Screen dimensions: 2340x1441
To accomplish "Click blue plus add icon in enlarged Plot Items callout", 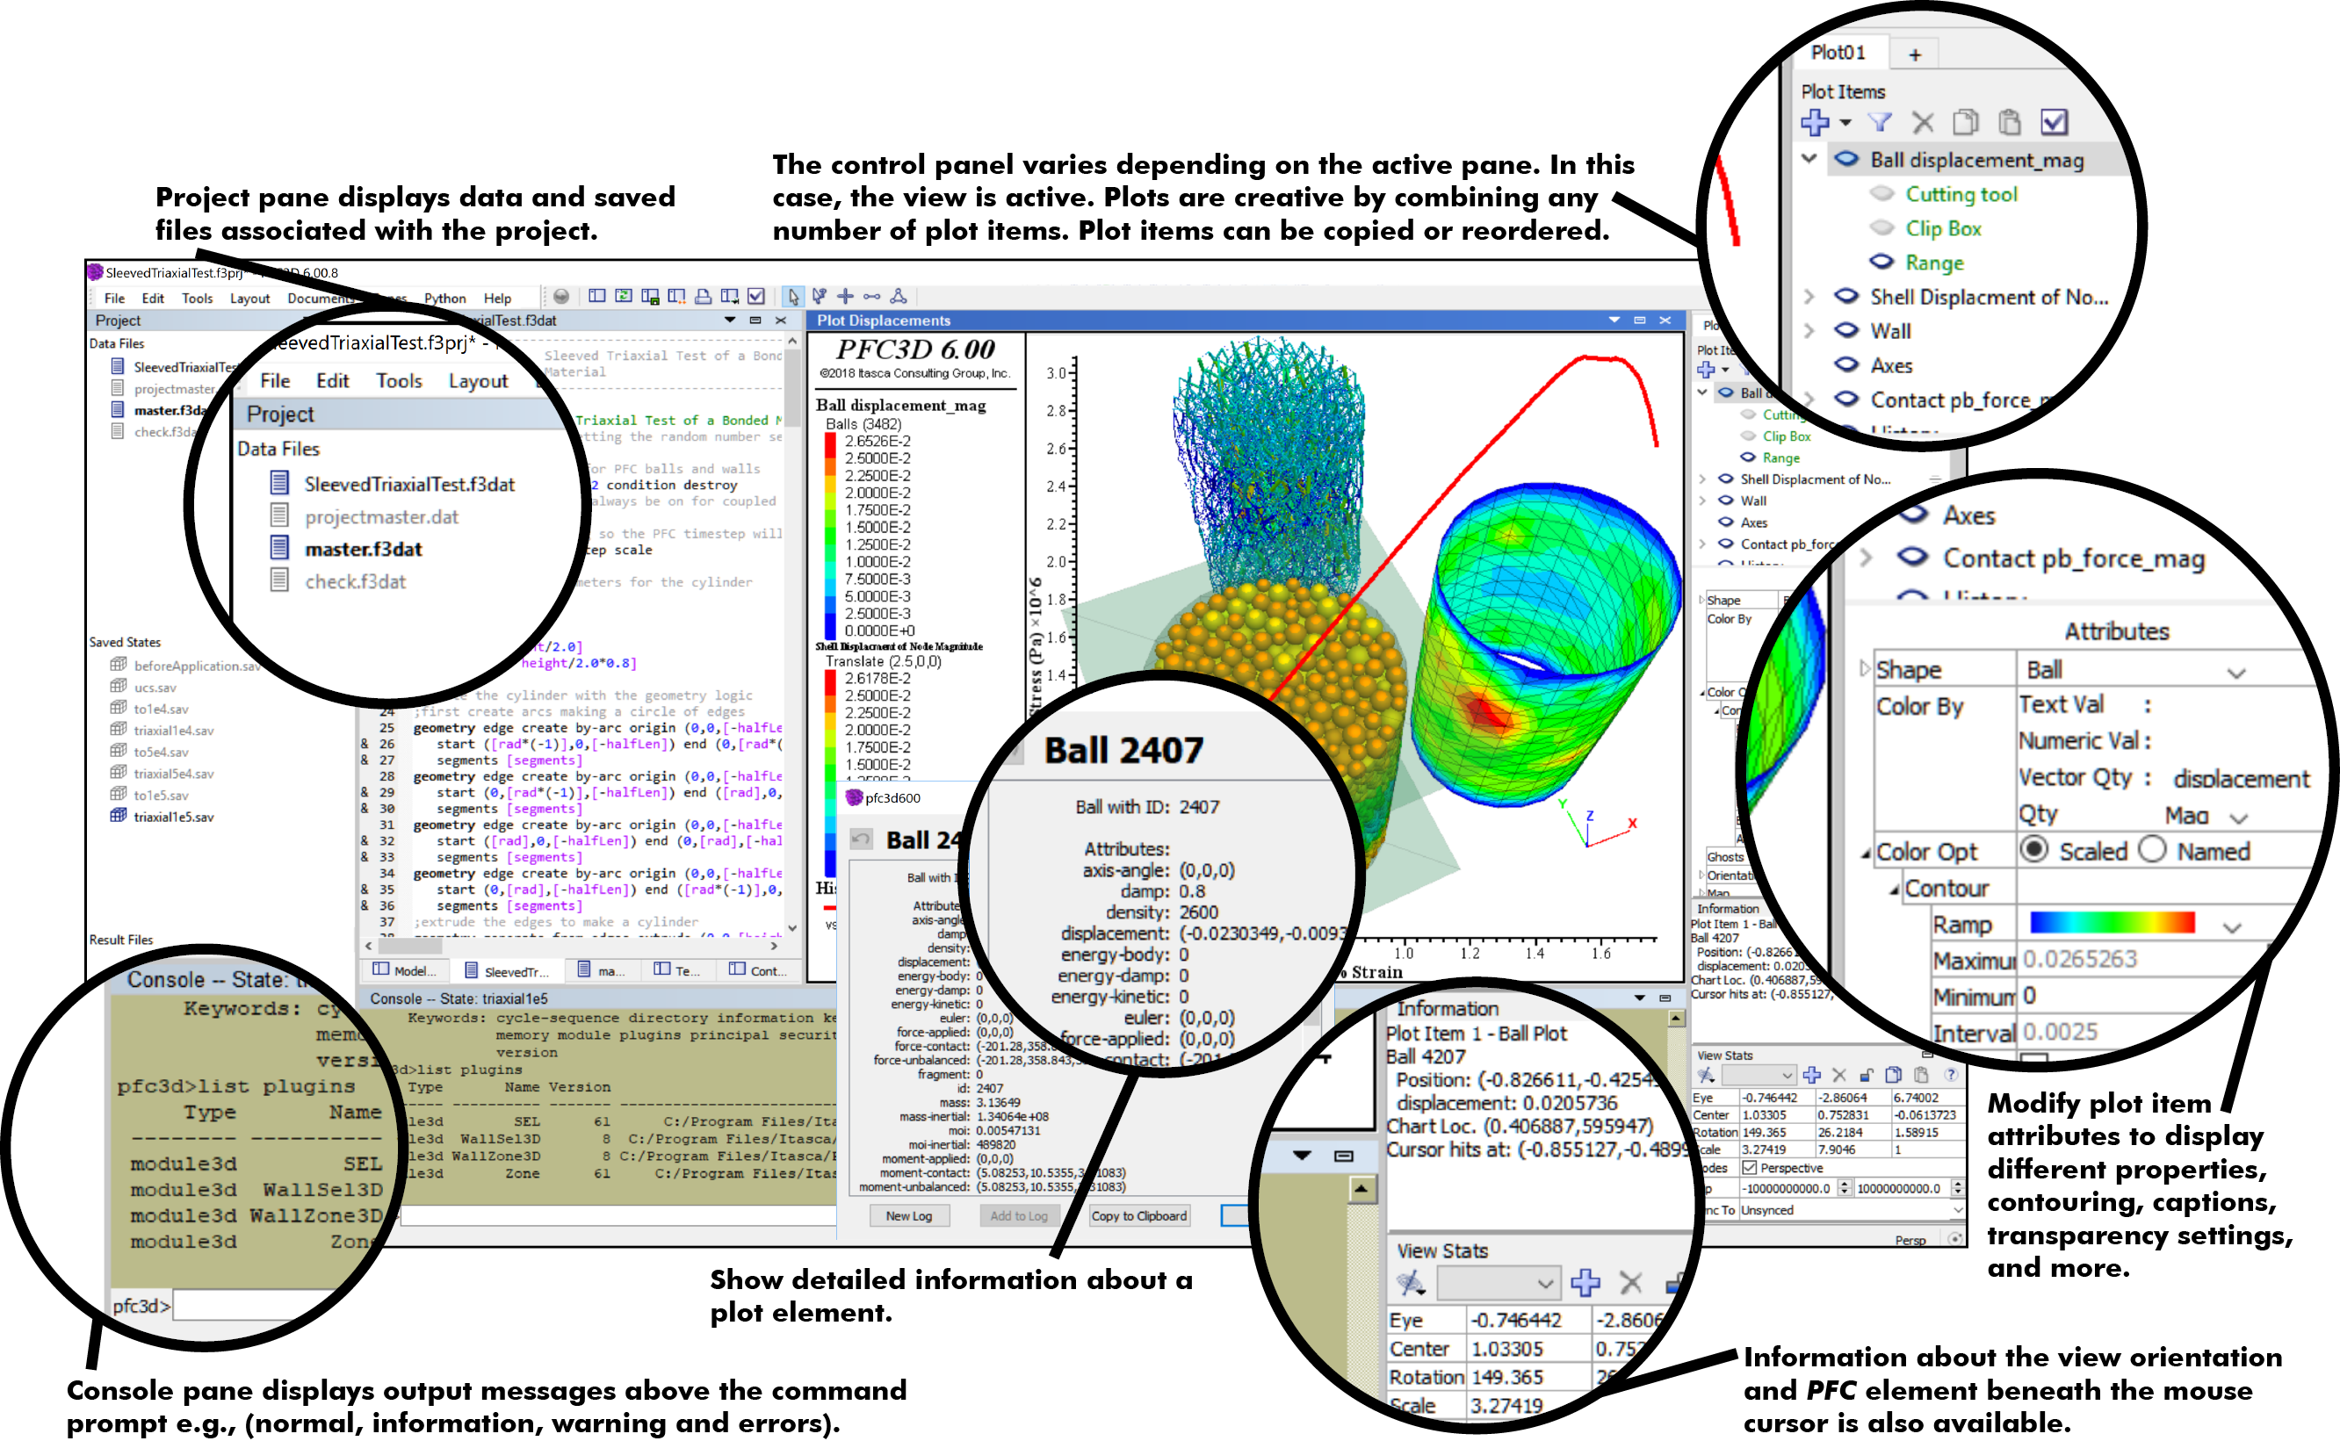I will tap(1815, 122).
